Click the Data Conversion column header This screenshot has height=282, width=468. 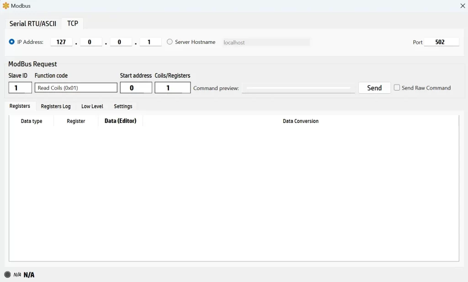click(301, 121)
